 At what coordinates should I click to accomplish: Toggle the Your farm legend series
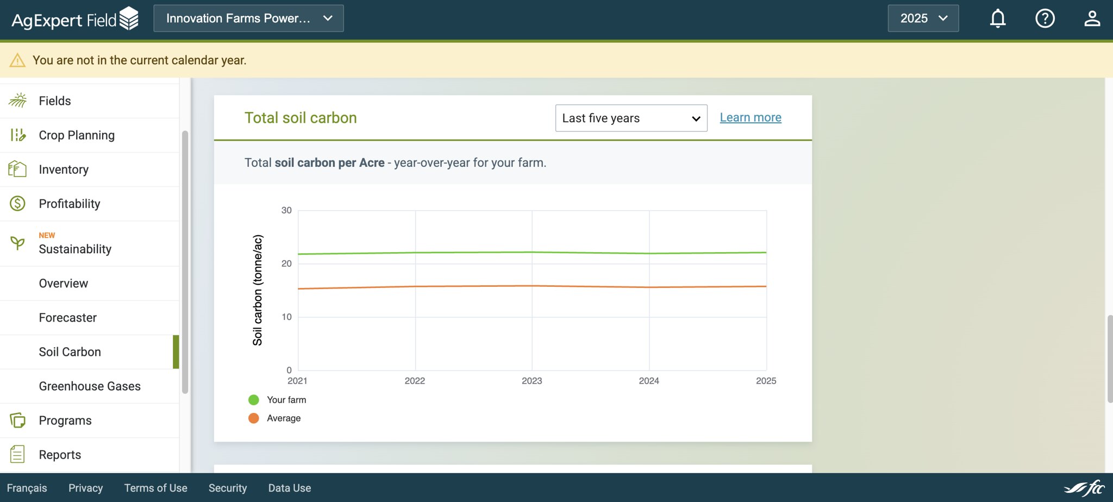[x=277, y=400]
